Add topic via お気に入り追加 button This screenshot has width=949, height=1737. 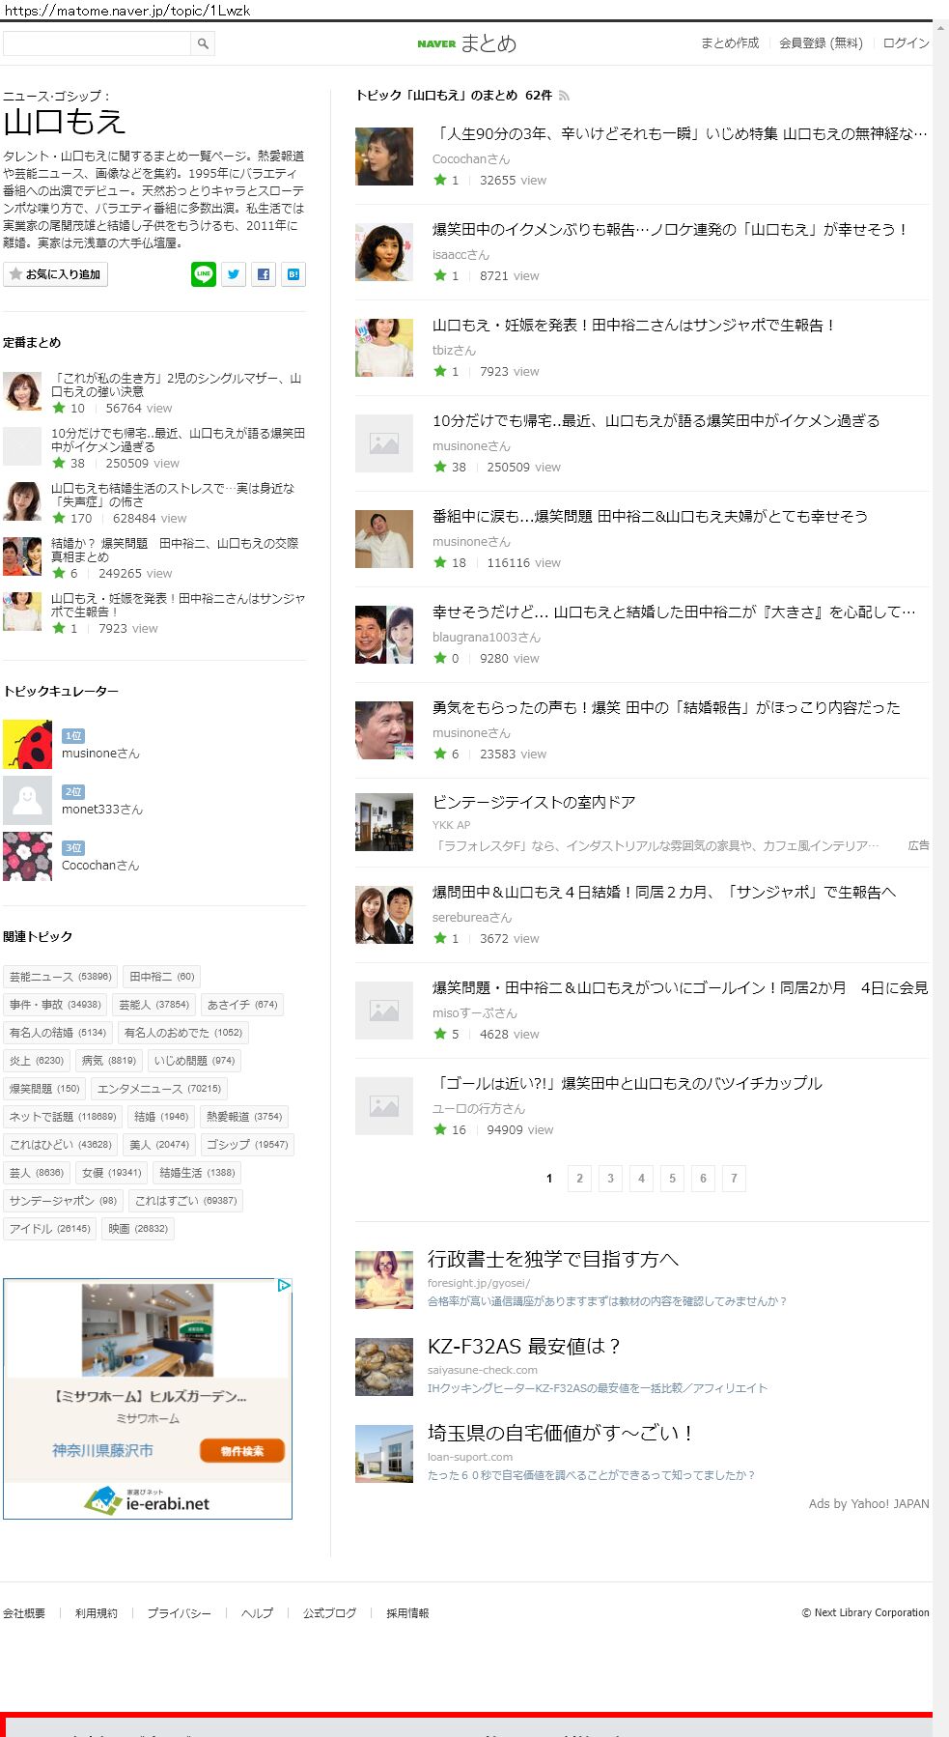[x=55, y=274]
